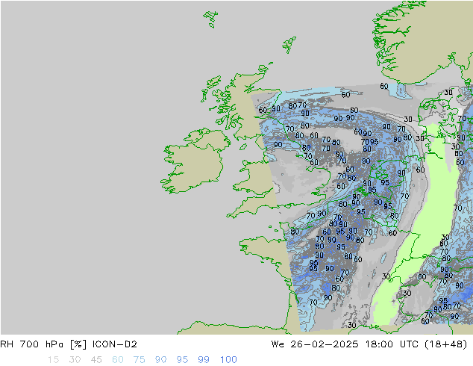This screenshot has width=473, height=366.
Task: Click the 75 legend value
Action: (x=140, y=359)
